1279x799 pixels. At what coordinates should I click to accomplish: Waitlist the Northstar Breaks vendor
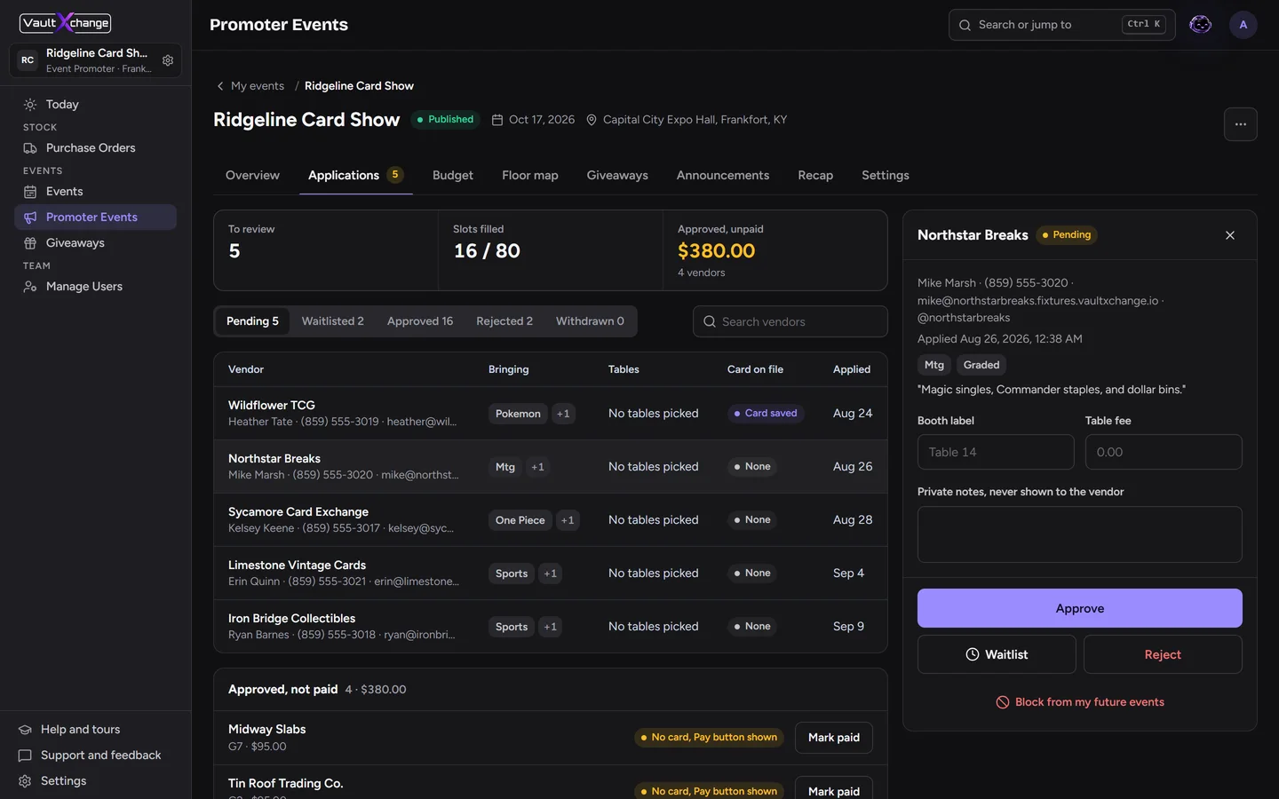(x=996, y=654)
